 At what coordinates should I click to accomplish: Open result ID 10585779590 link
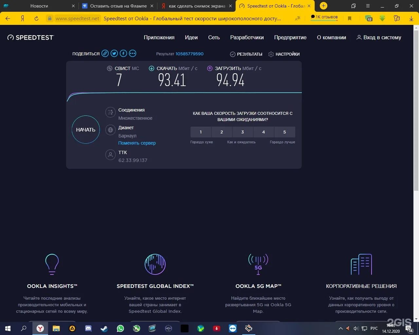(190, 54)
